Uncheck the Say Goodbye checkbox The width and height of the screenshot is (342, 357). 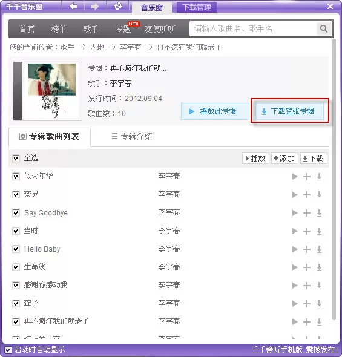(x=16, y=212)
